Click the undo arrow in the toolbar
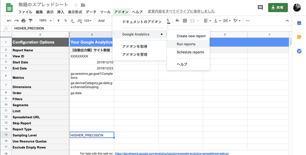The width and height of the screenshot is (306, 155). pyautogui.click(x=9, y=21)
